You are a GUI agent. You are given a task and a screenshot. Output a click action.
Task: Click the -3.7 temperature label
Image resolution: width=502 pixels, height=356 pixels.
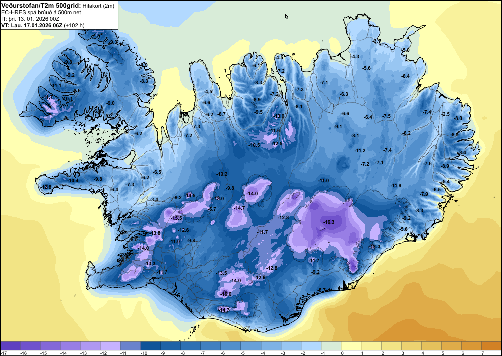click(376, 41)
